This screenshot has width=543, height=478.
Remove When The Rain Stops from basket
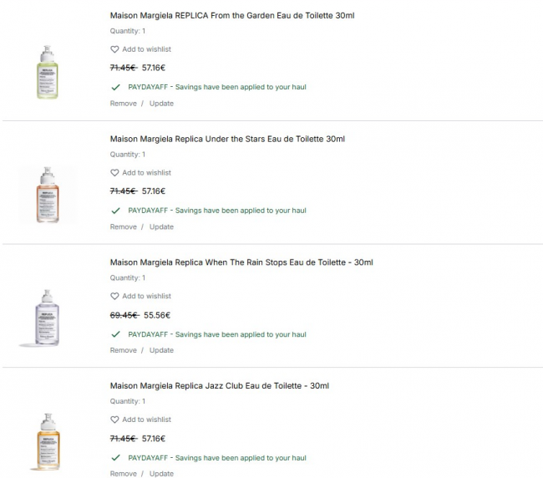coord(123,351)
